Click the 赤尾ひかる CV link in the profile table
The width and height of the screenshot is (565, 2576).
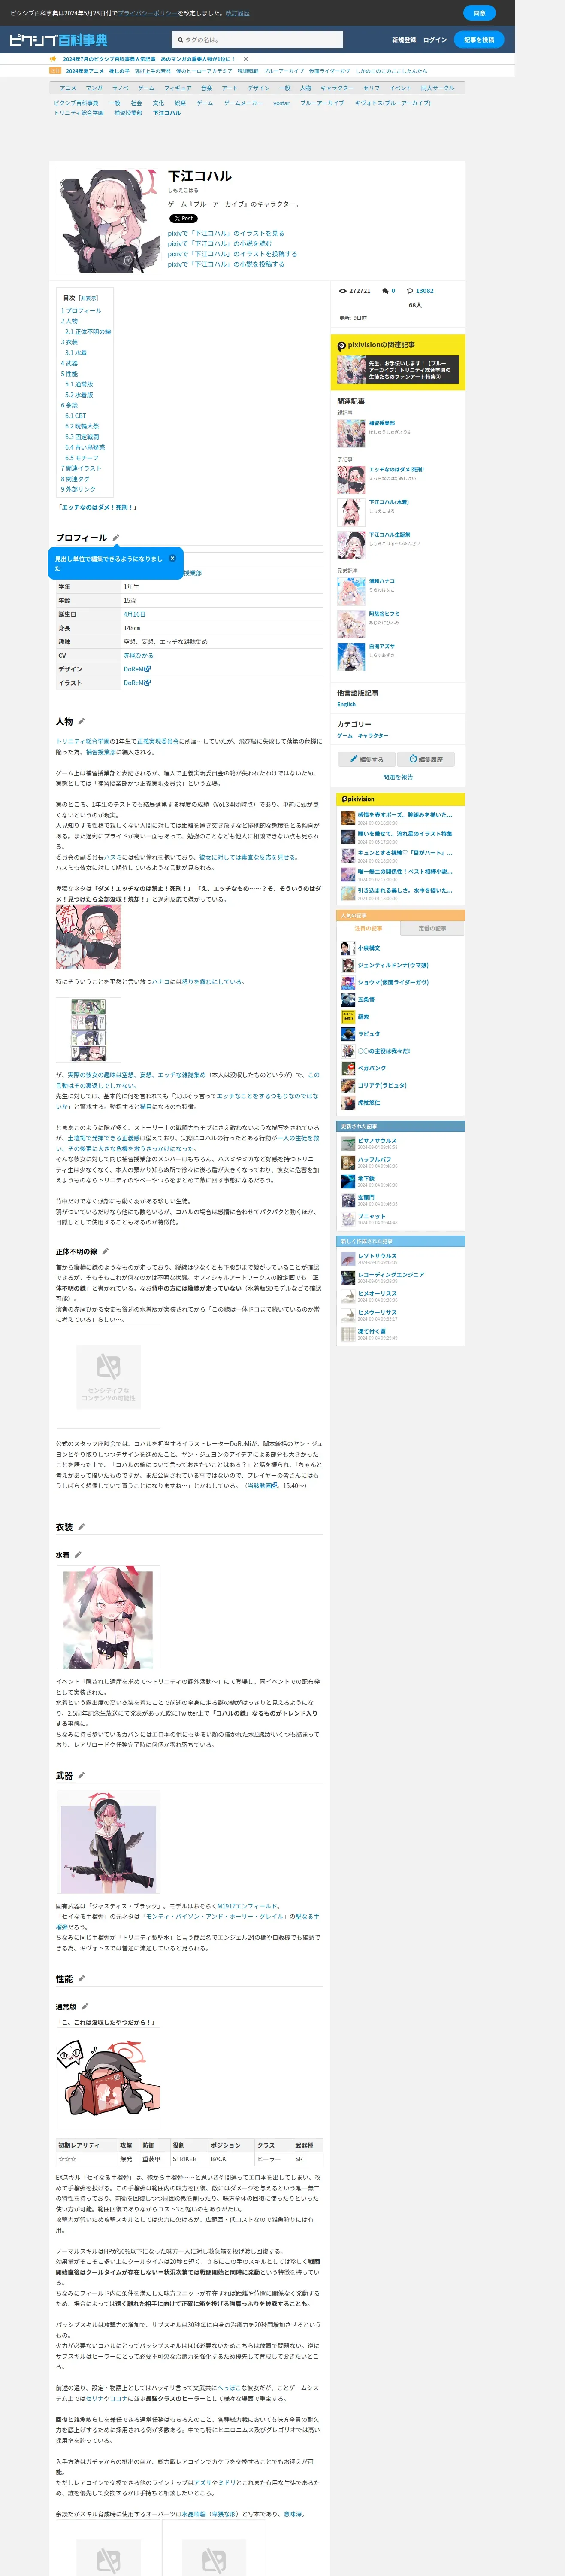click(x=138, y=655)
